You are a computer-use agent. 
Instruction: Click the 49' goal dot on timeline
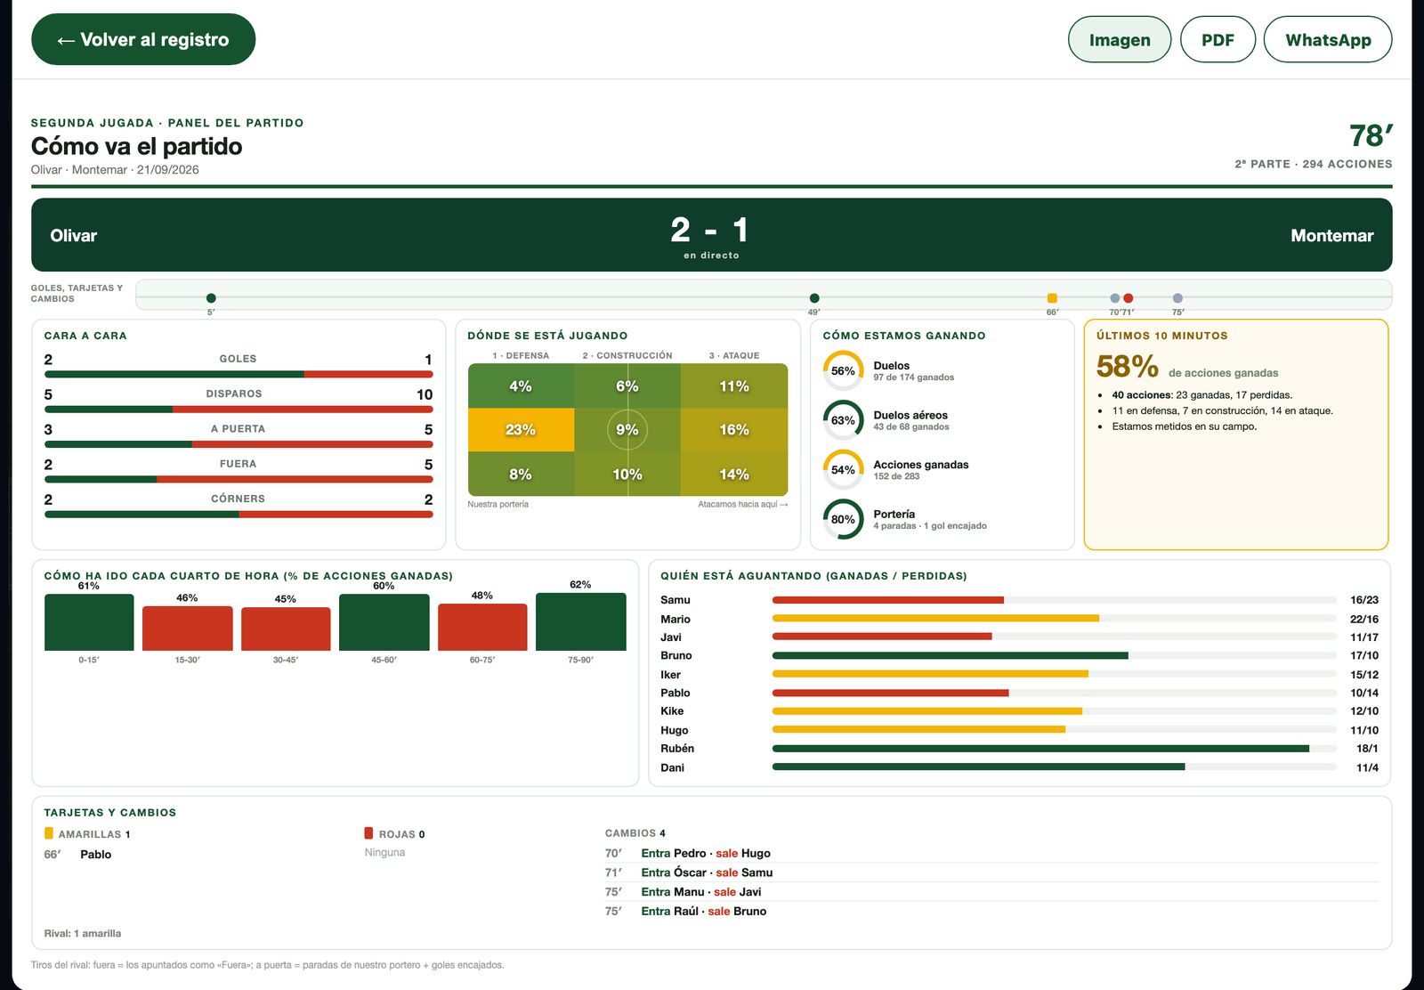click(x=814, y=298)
